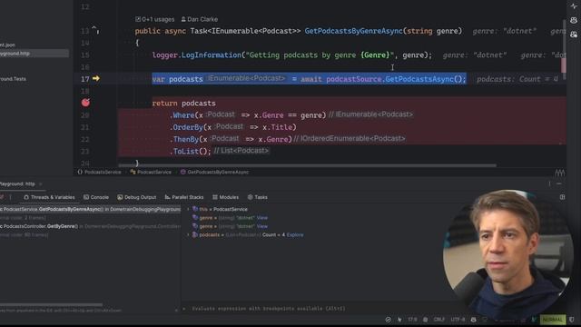Click the shield icon at status bar end
This screenshot has height=327, width=581.
point(572,320)
